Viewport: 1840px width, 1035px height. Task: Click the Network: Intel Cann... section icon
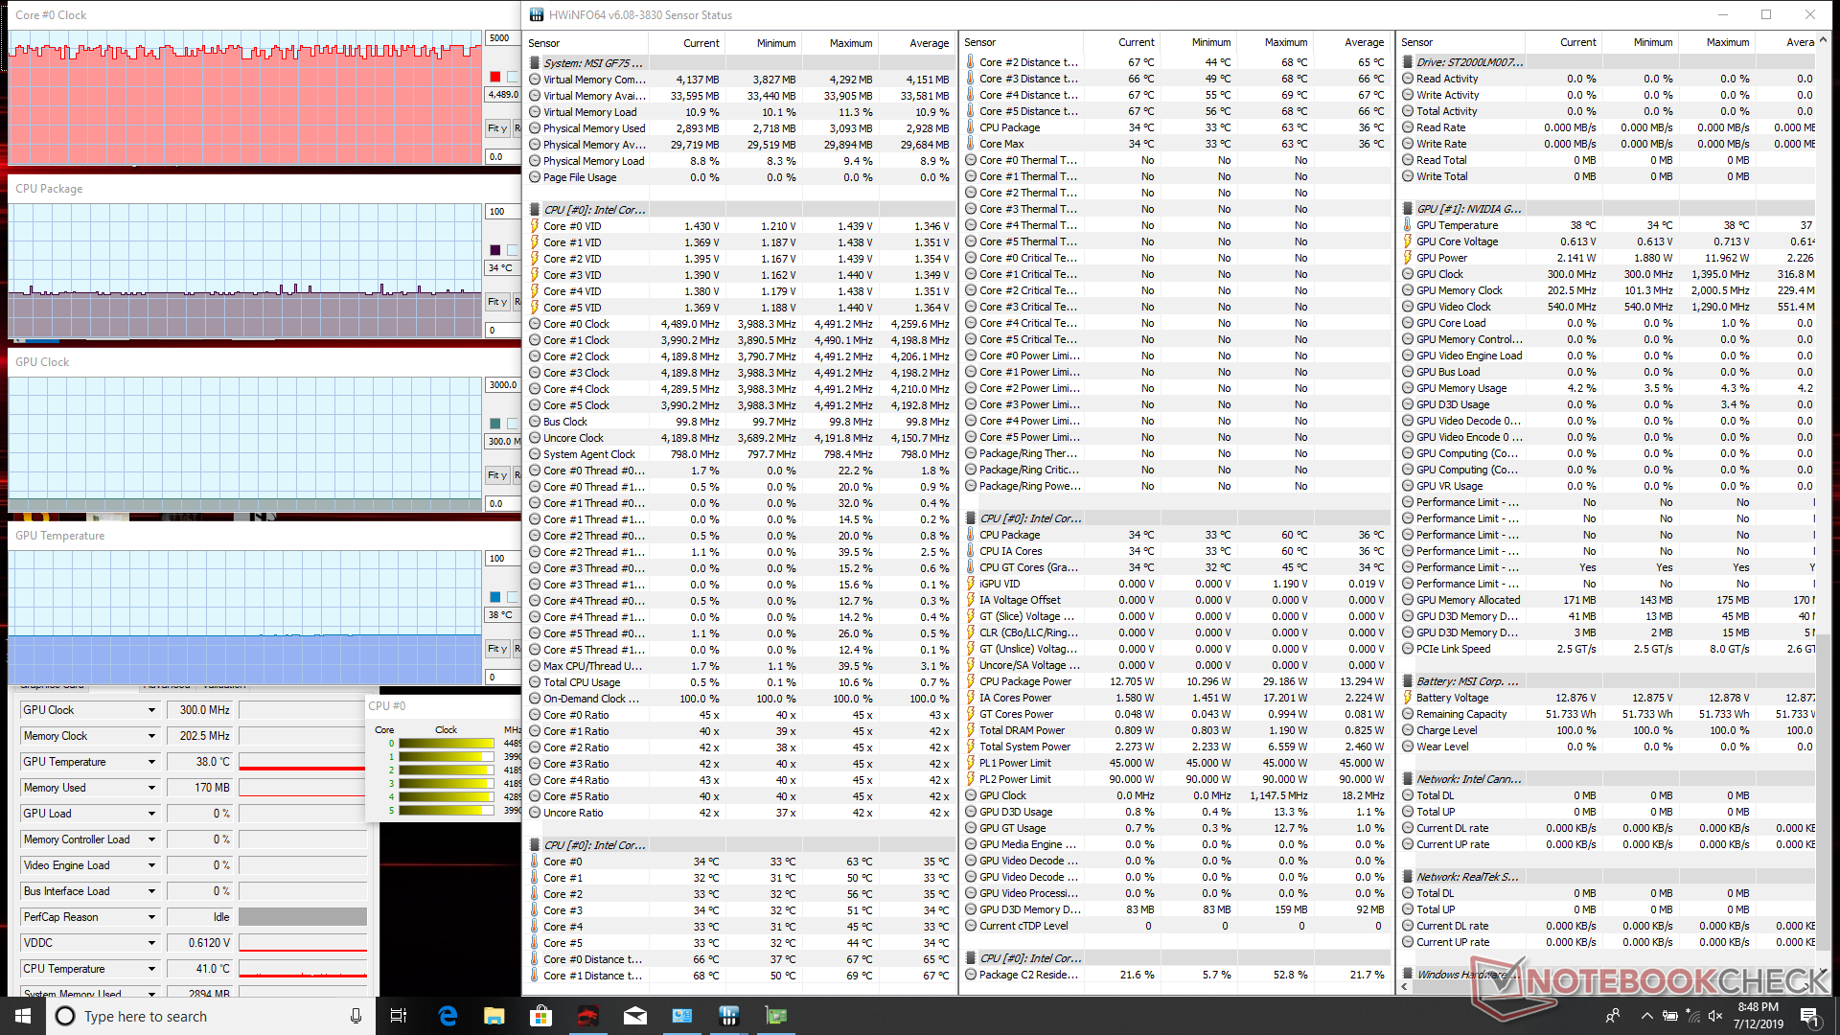pos(1408,779)
